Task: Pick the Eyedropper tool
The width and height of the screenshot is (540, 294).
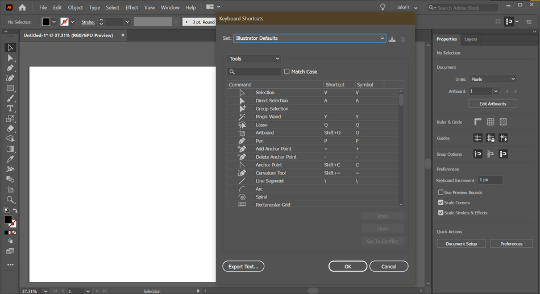Action: (10, 159)
